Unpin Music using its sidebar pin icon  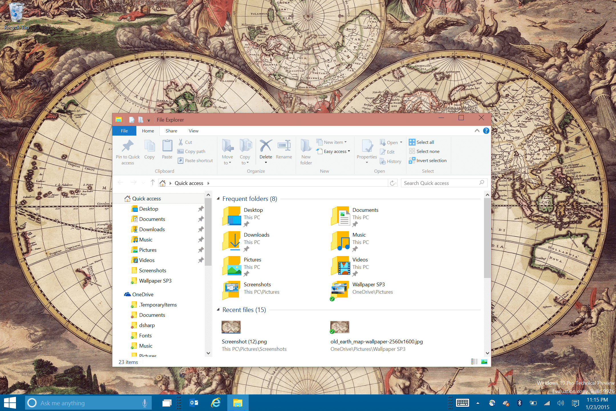[201, 240]
